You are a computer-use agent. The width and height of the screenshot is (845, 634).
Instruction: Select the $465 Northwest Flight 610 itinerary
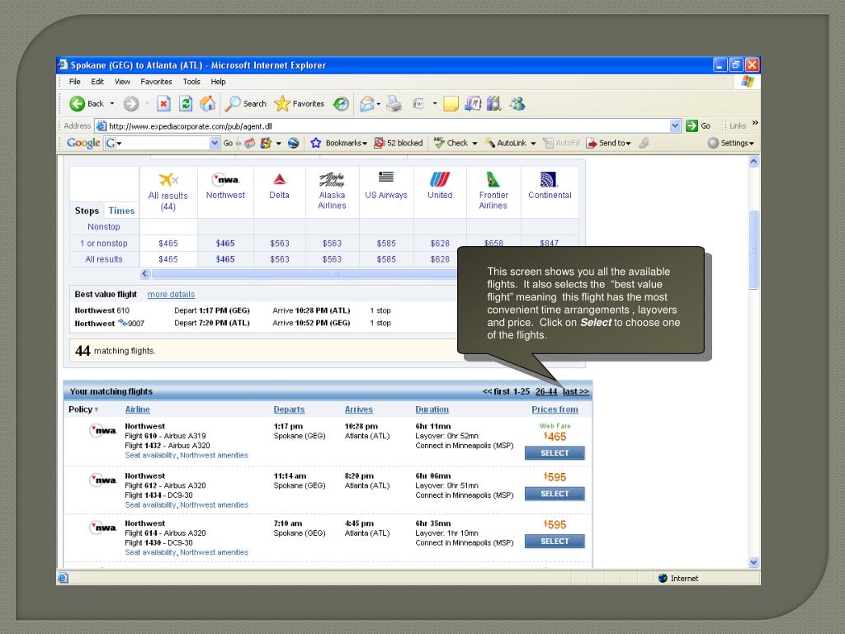pyautogui.click(x=555, y=453)
